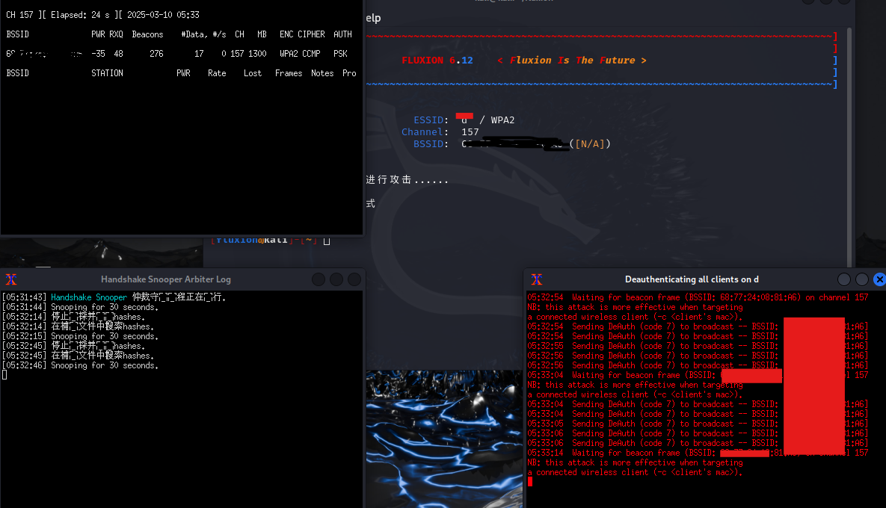Click the fluxion@kali shell prompt
Image resolution: width=886 pixels, height=508 pixels.
pos(264,241)
